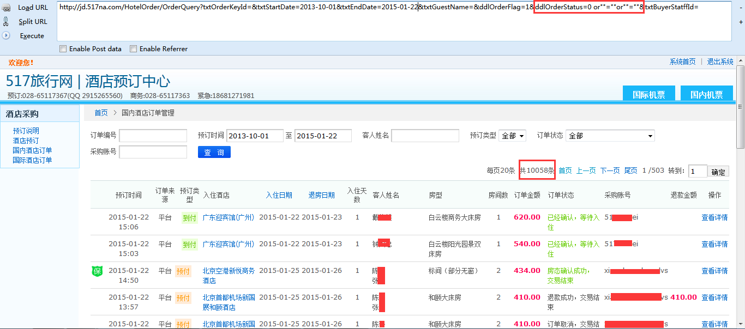Open 国内酒店订单 in sidebar
The image size is (745, 329).
[x=33, y=150]
